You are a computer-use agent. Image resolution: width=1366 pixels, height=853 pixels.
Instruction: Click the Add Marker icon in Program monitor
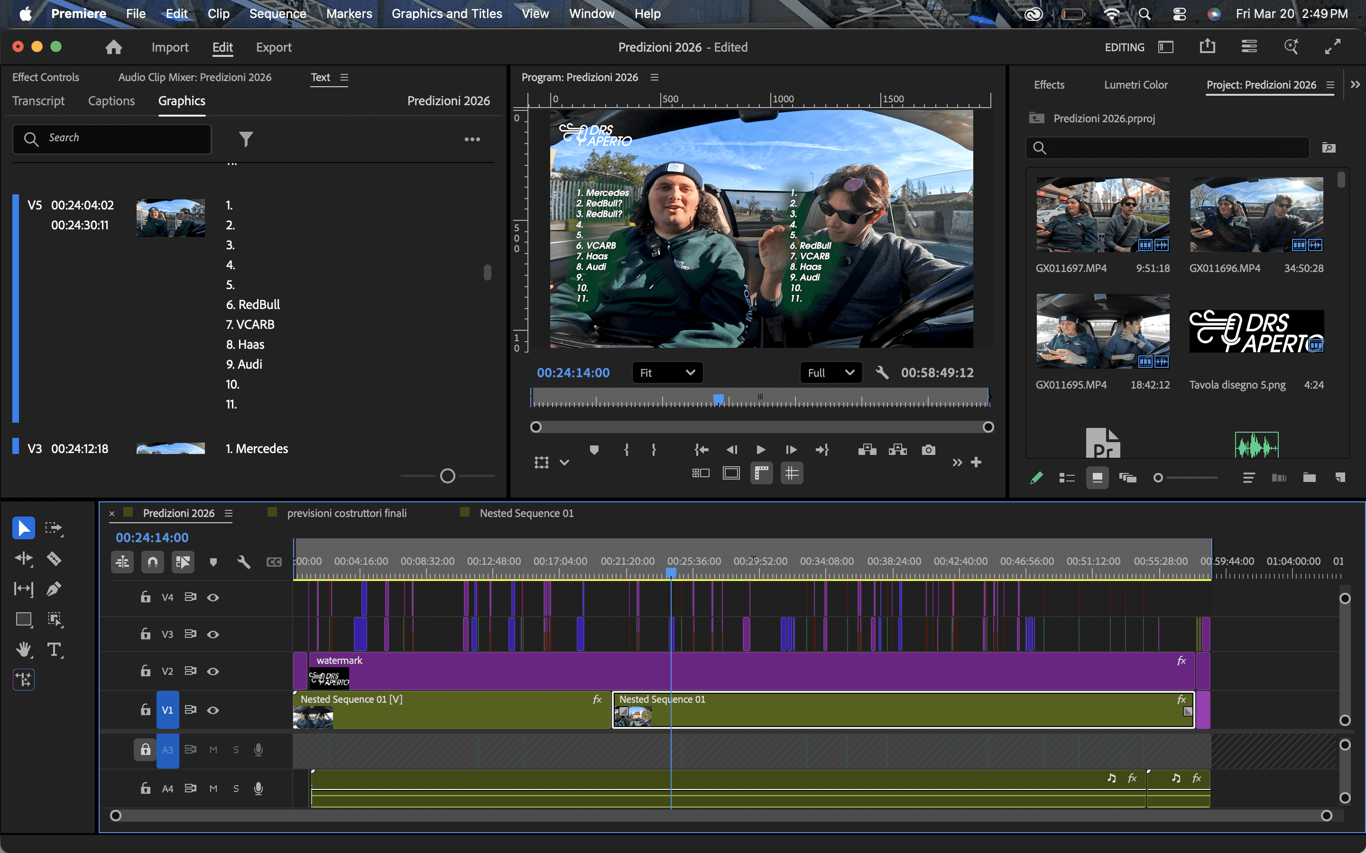(x=594, y=450)
